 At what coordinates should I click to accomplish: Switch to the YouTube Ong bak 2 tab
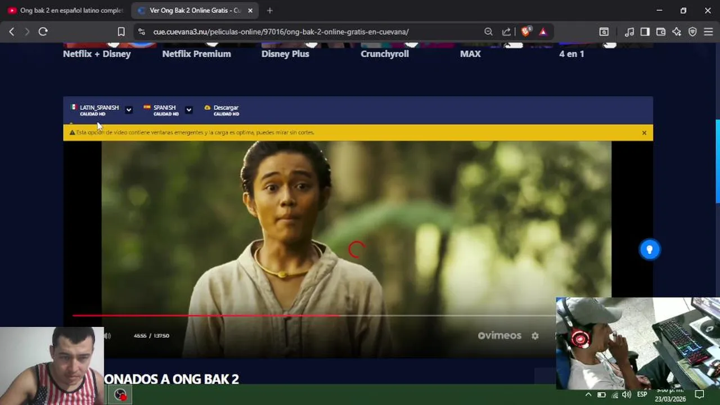65,11
